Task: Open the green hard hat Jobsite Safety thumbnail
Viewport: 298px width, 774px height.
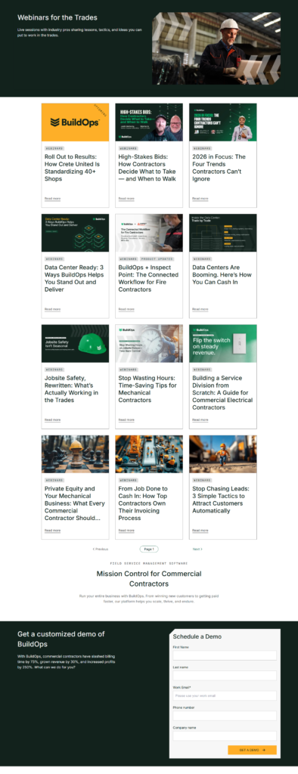Action: point(75,344)
